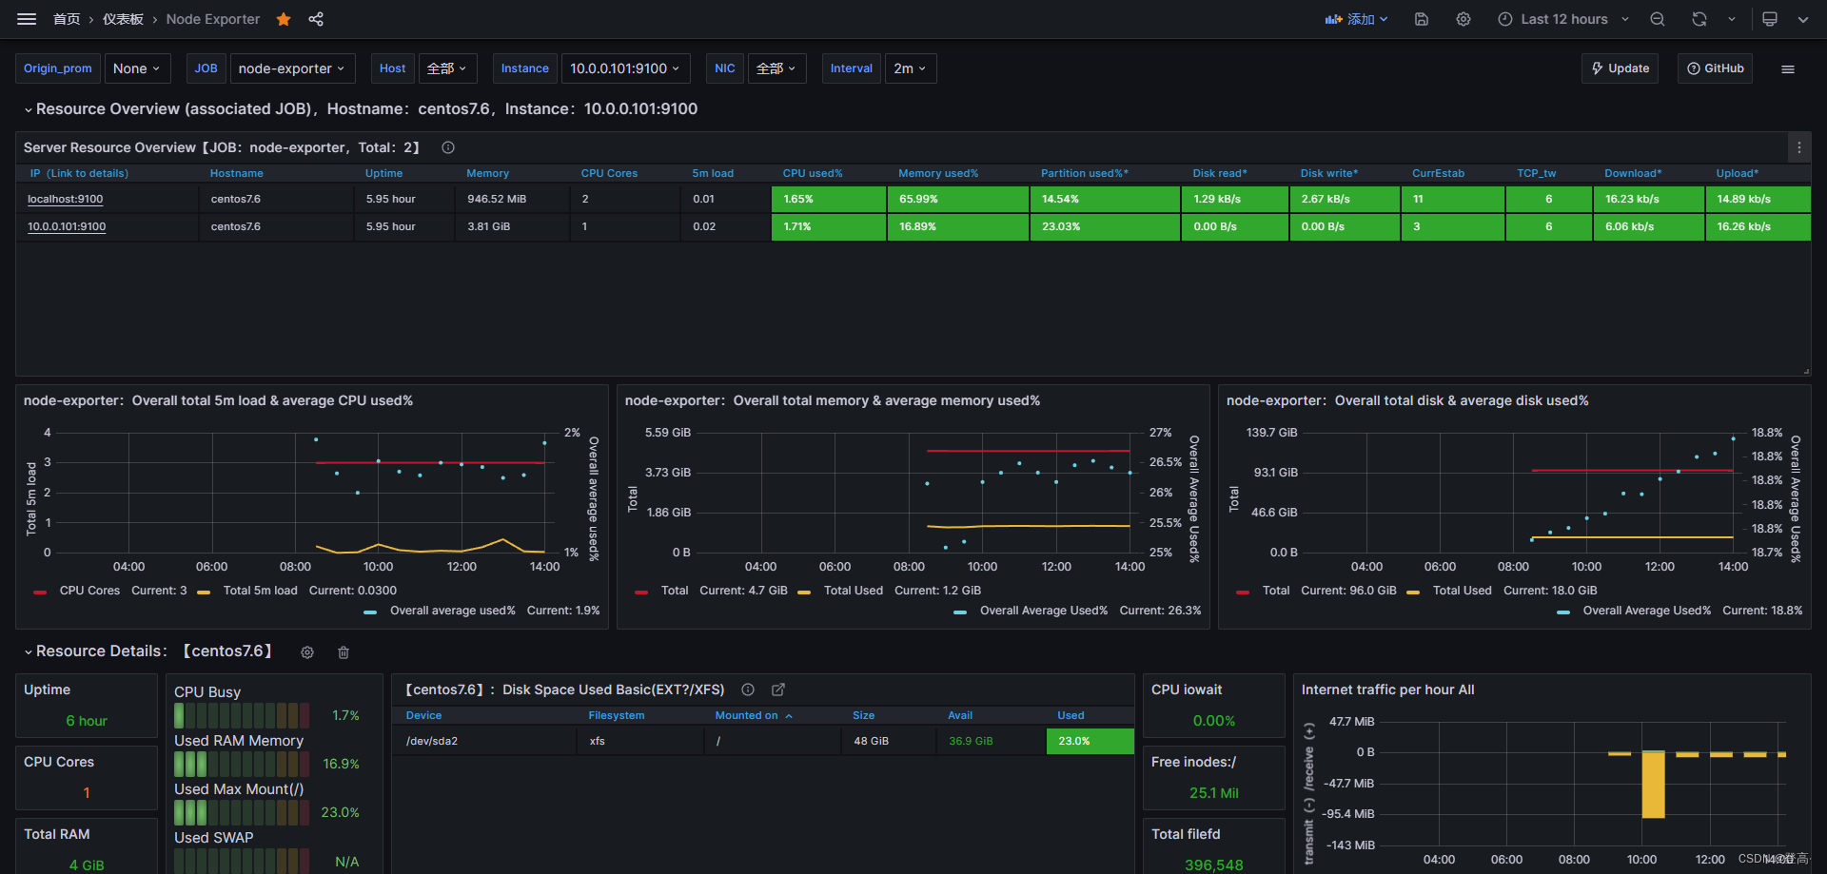Open the NIC 全部 dropdown

(x=776, y=68)
